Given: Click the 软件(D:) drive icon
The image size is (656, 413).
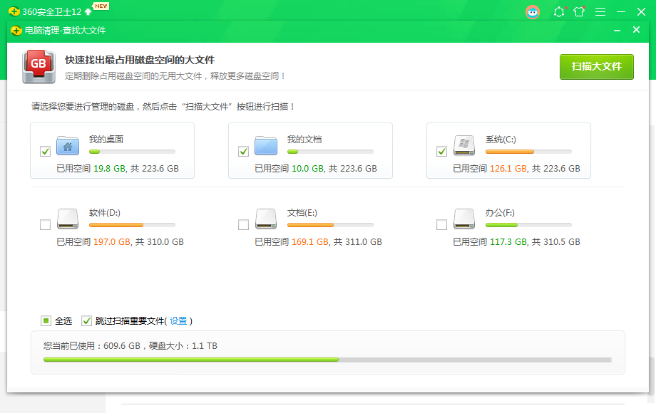Looking at the screenshot, I should pos(68,219).
